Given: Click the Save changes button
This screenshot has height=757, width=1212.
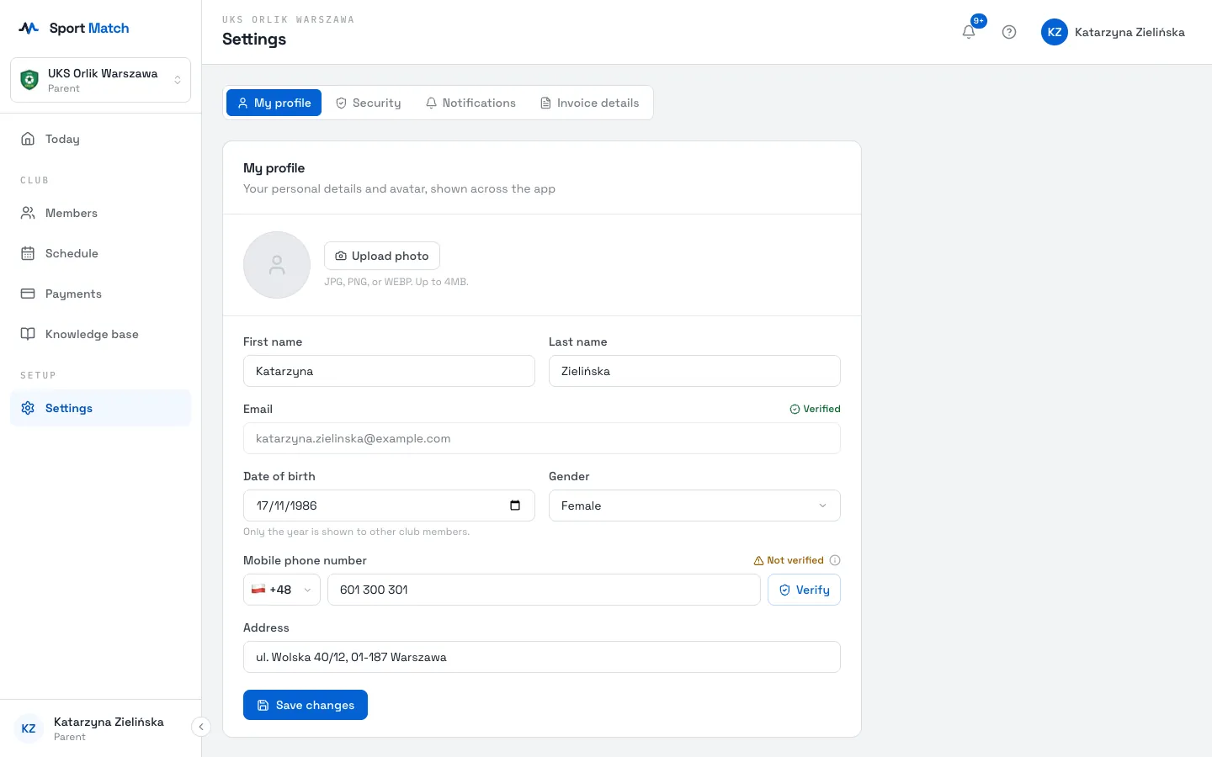Looking at the screenshot, I should [x=306, y=705].
